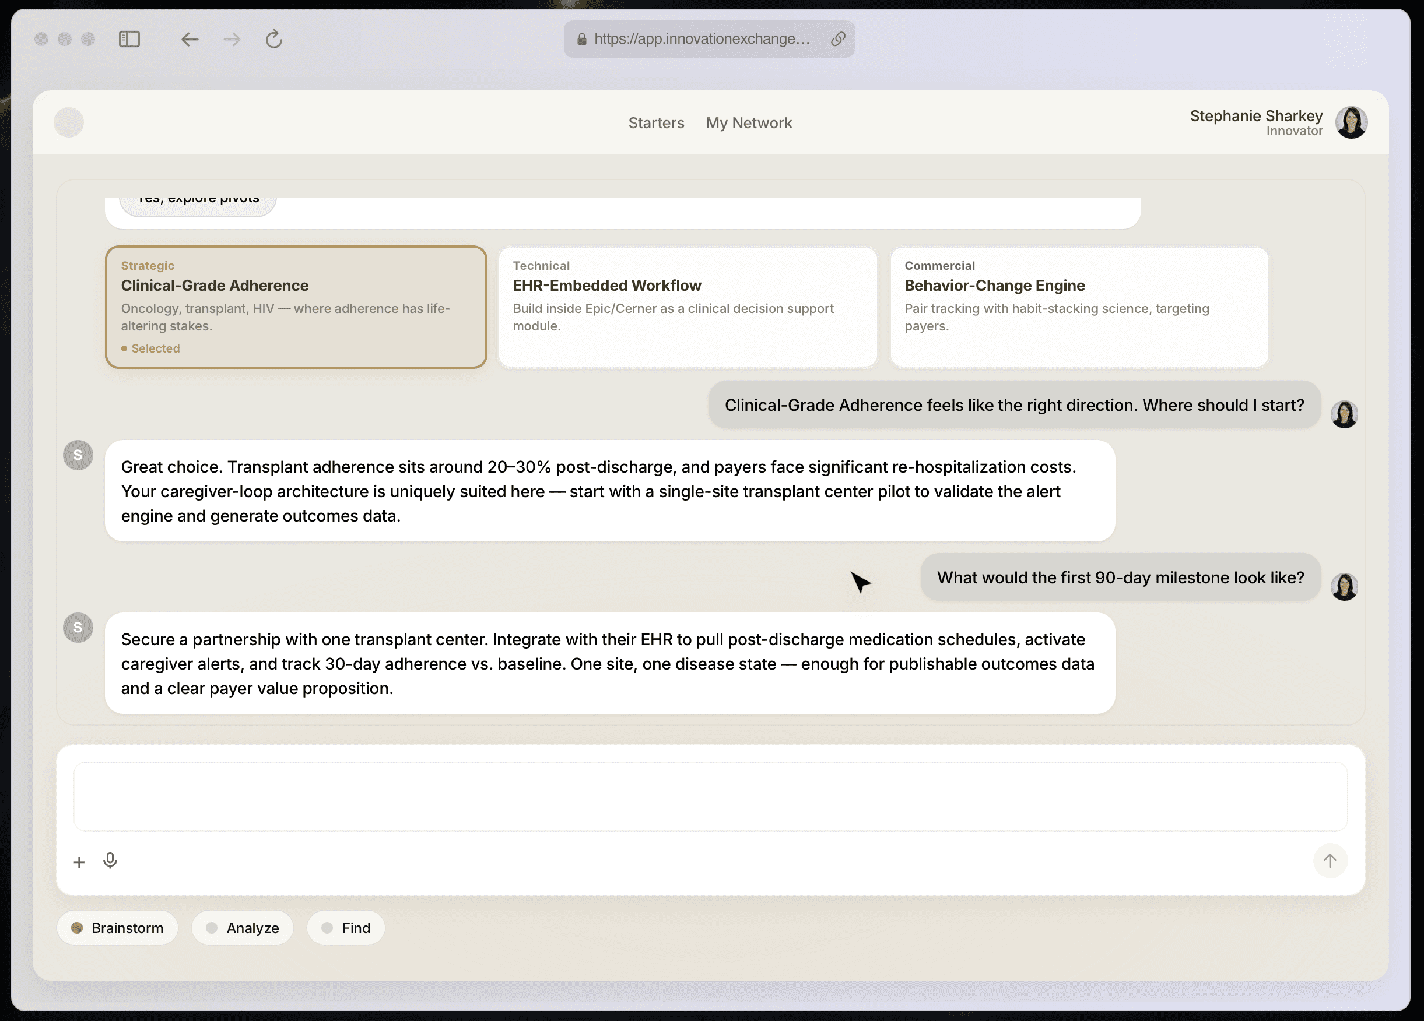Viewport: 1424px width, 1021px height.
Task: Switch to Analyze mode chip
Action: pyautogui.click(x=243, y=928)
